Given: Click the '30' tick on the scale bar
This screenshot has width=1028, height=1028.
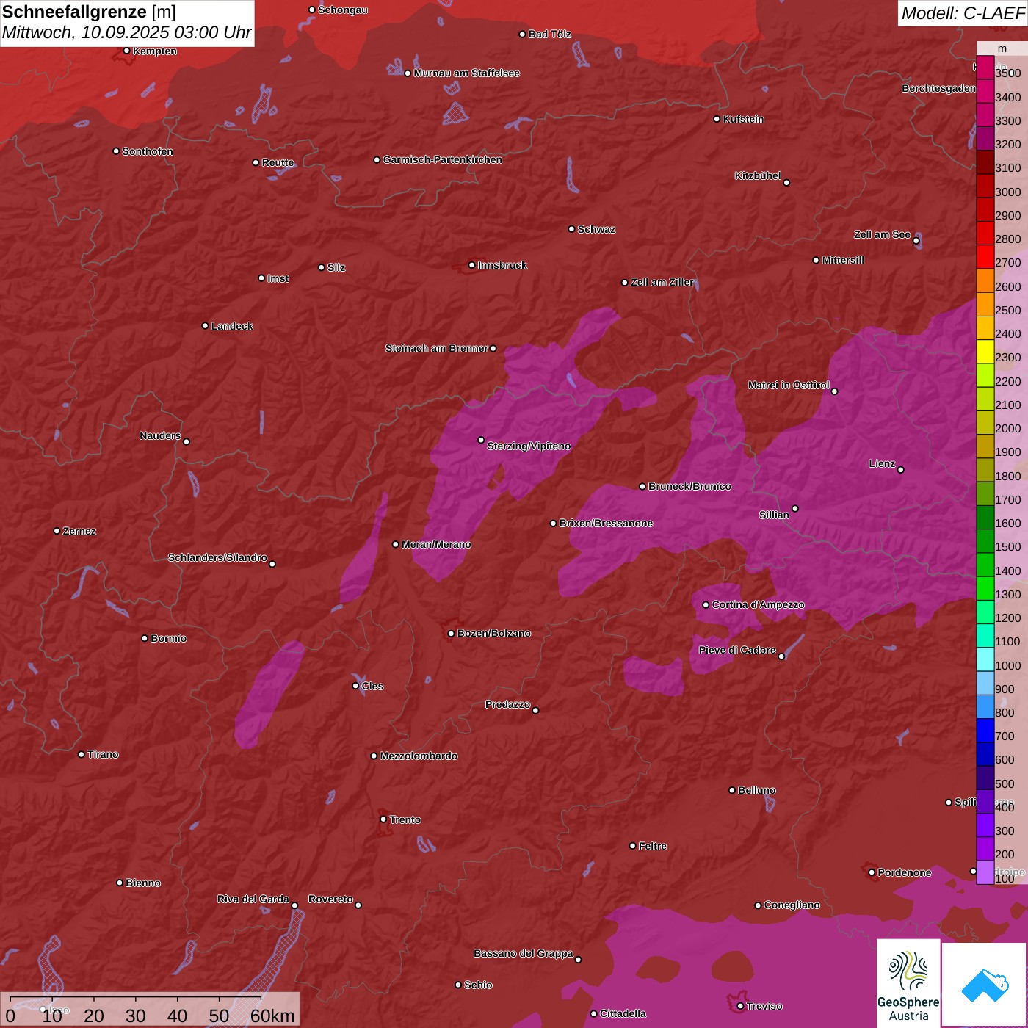Looking at the screenshot, I should pyautogui.click(x=135, y=1016).
